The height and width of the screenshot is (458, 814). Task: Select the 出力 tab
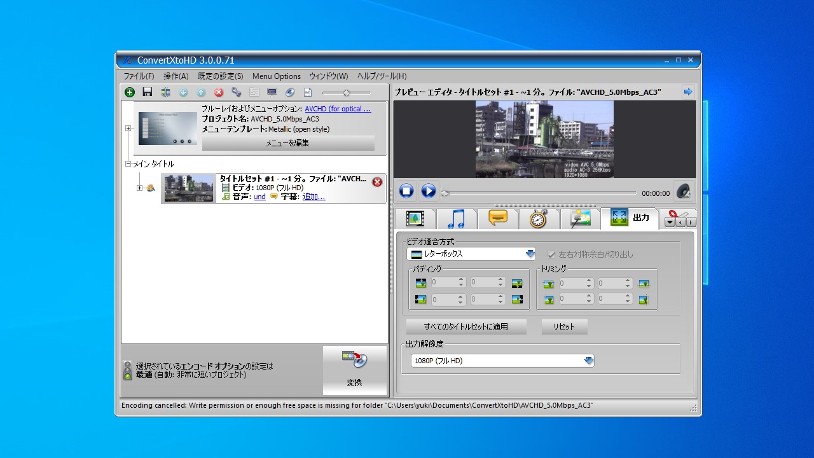pos(630,218)
